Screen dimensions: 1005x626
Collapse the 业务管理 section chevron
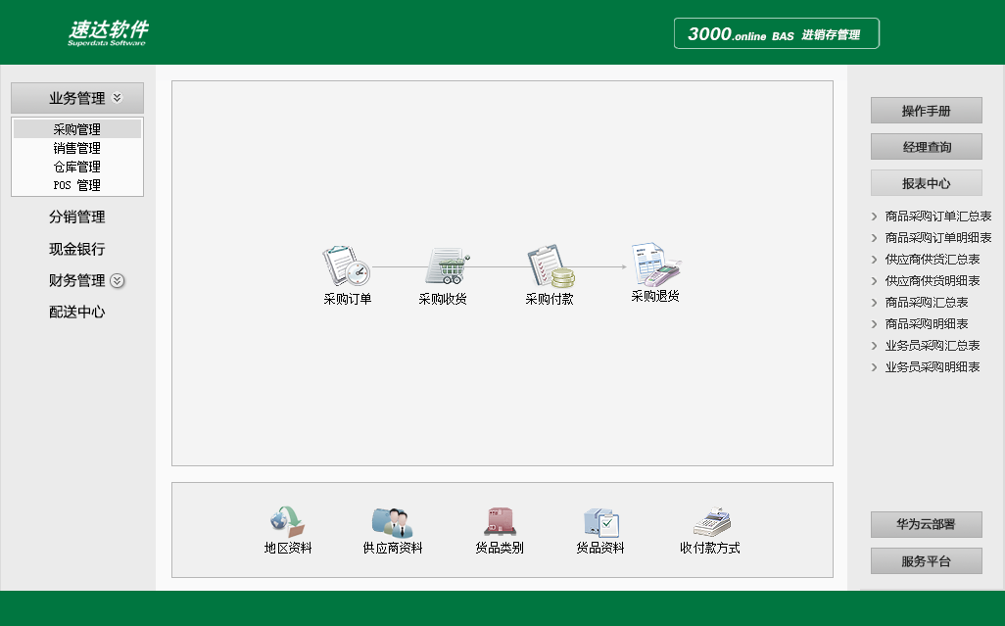click(116, 98)
